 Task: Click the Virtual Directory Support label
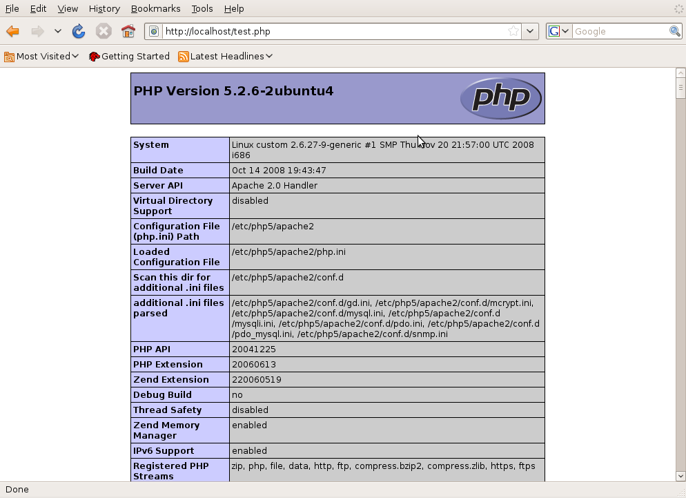pos(173,206)
